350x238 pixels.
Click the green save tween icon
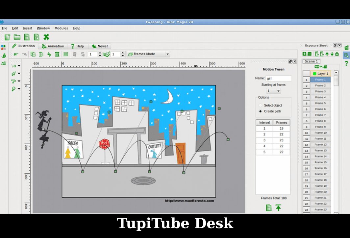point(269,208)
